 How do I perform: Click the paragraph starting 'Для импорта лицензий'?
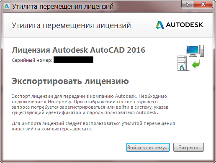(x=93, y=126)
